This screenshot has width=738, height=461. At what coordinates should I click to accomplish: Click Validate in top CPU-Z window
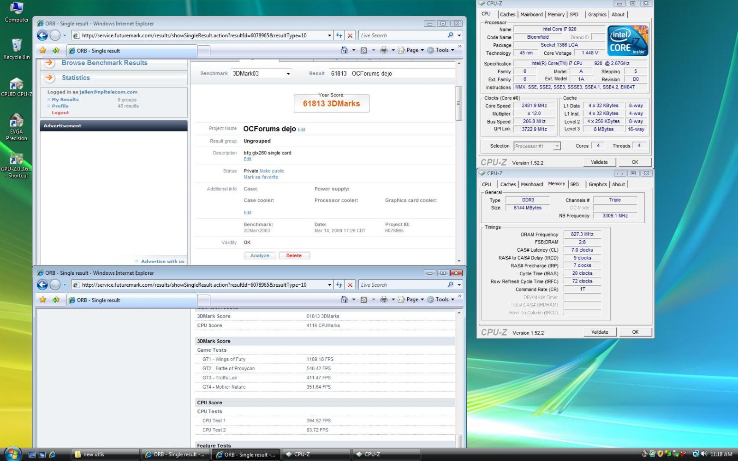(599, 162)
